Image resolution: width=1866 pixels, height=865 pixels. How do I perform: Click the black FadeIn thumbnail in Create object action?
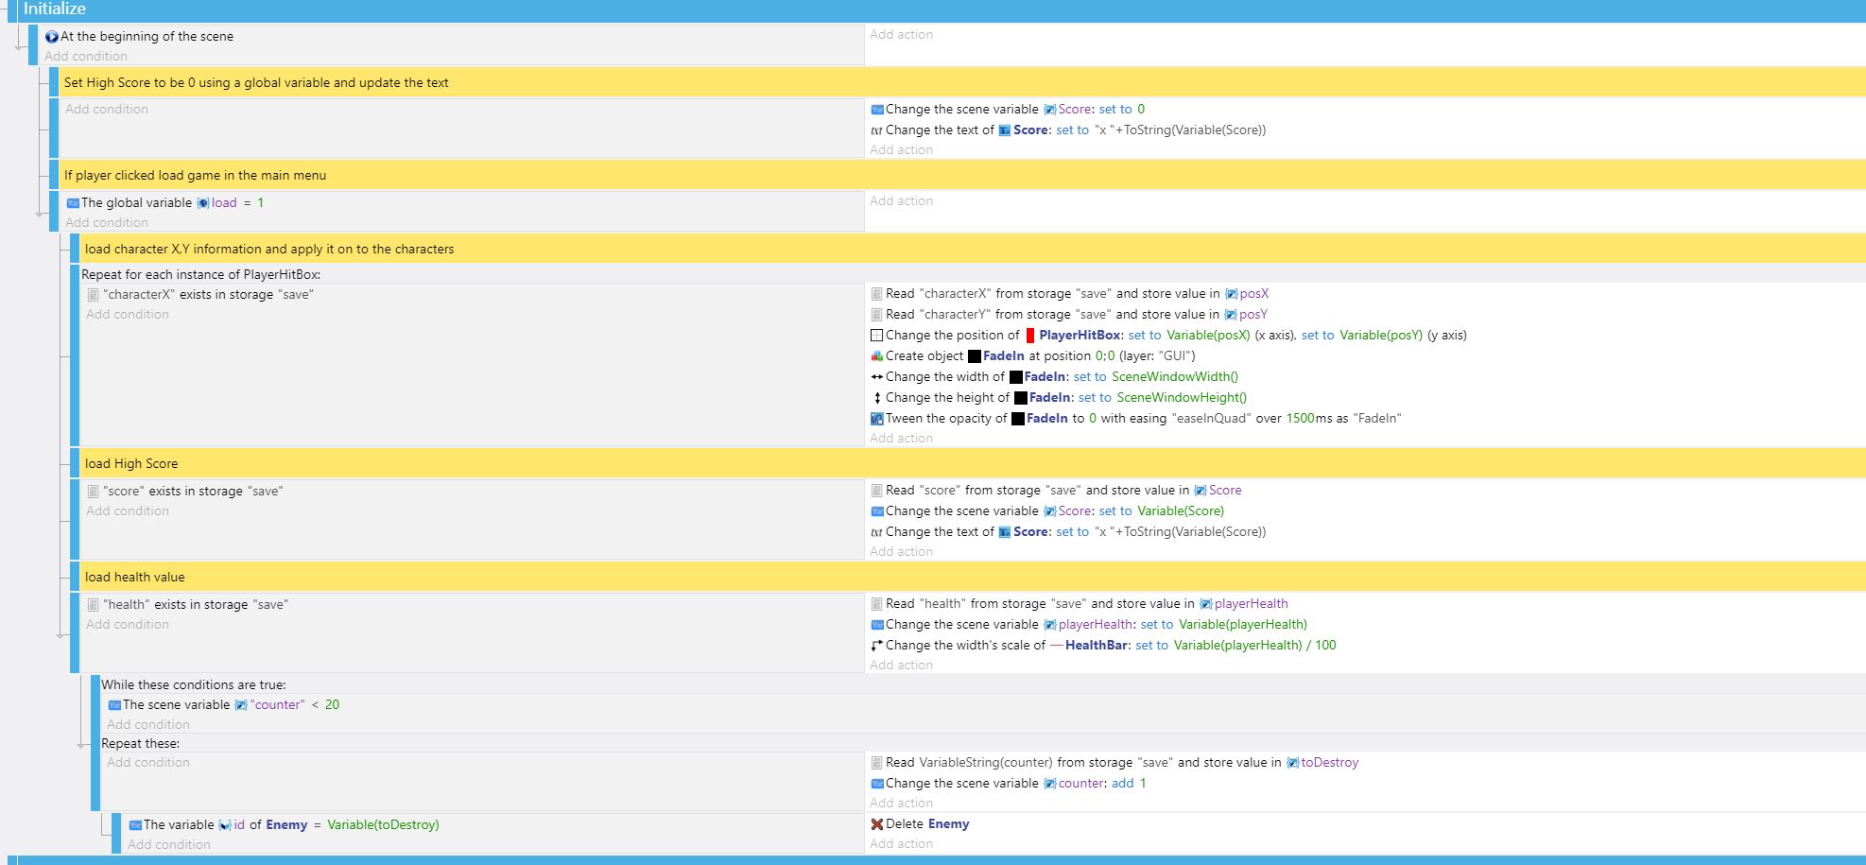[x=975, y=356]
